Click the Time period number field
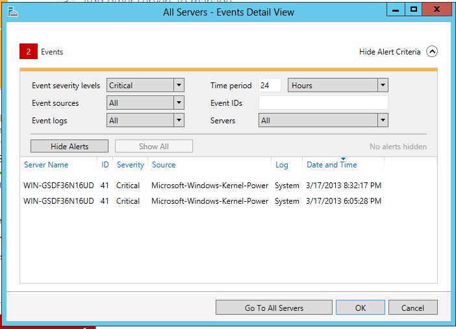 click(270, 85)
